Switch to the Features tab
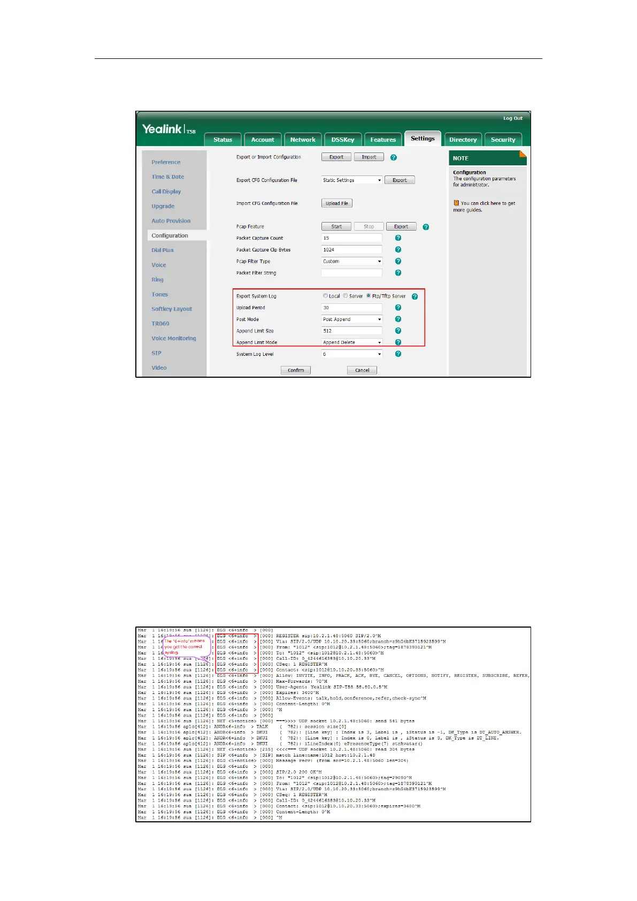Viewport: 637px width, 901px height. point(383,140)
